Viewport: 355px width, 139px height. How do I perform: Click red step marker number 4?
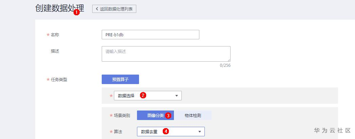pos(165,131)
